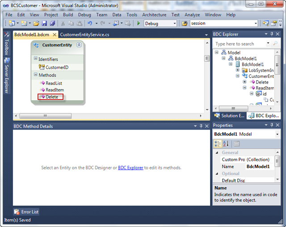
Task: Pin the Properties panel
Action: (272, 125)
